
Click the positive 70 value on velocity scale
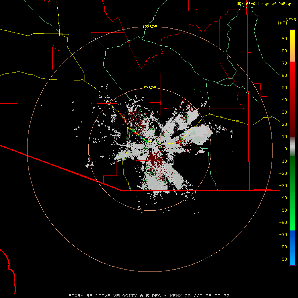[284, 63]
